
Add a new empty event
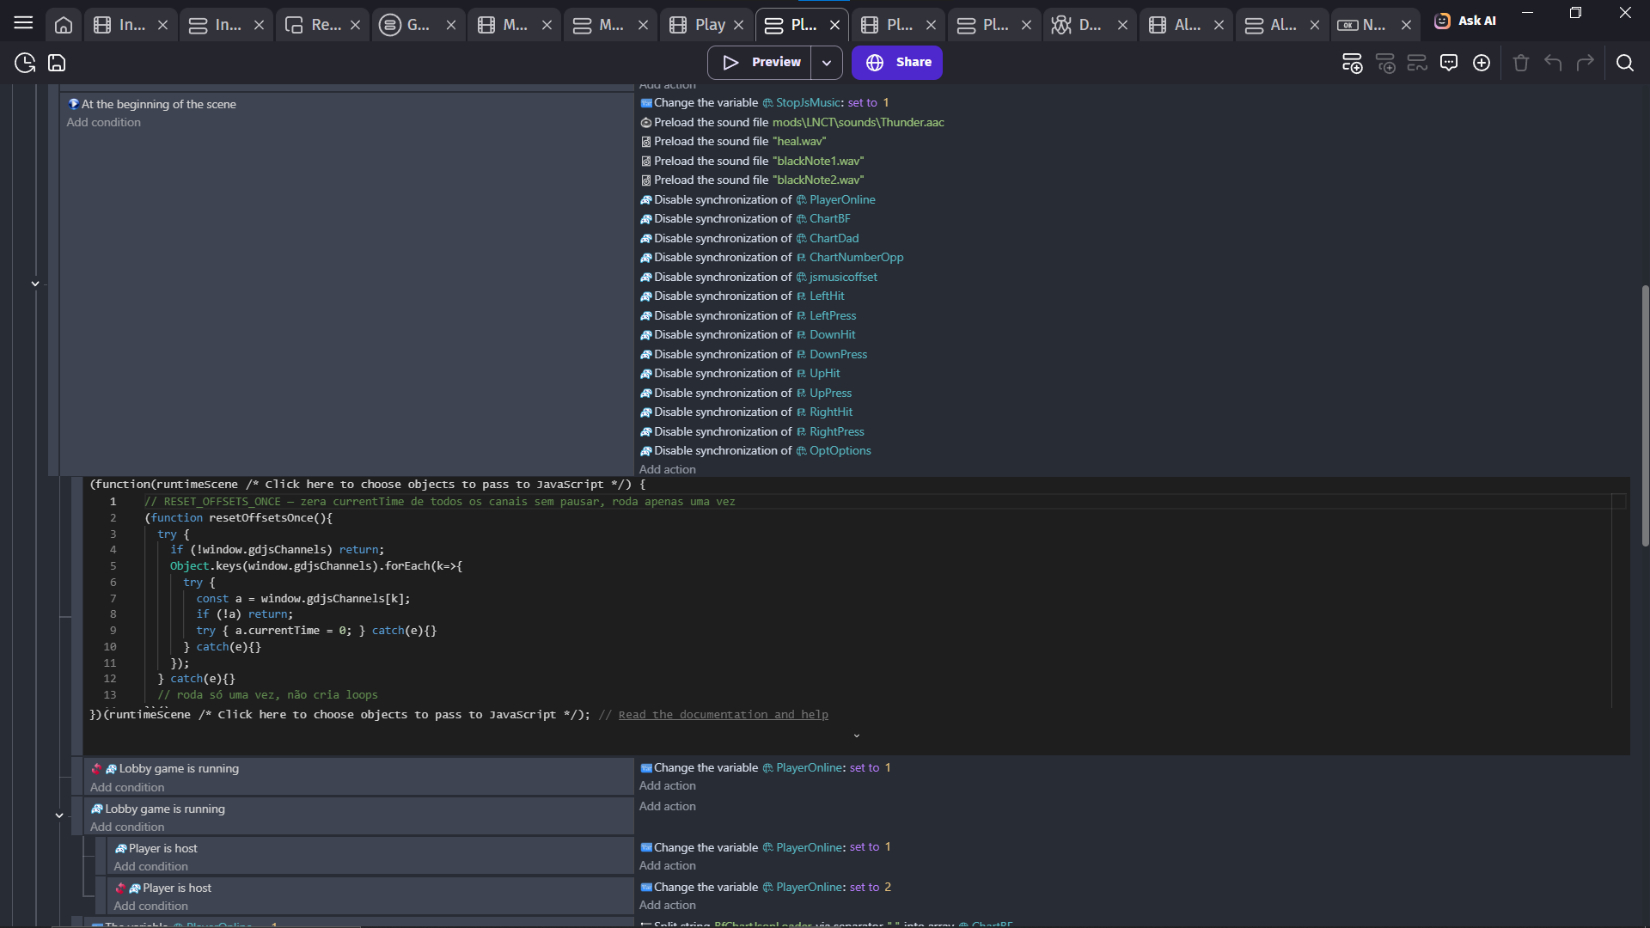tap(1352, 63)
